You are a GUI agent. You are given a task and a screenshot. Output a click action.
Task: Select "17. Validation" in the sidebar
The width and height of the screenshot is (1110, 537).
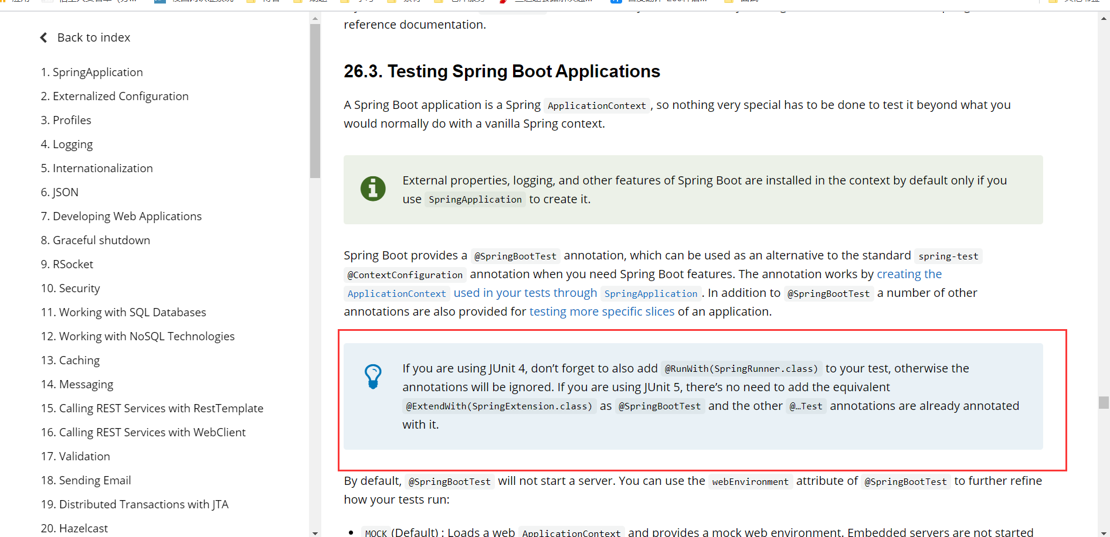(x=75, y=456)
